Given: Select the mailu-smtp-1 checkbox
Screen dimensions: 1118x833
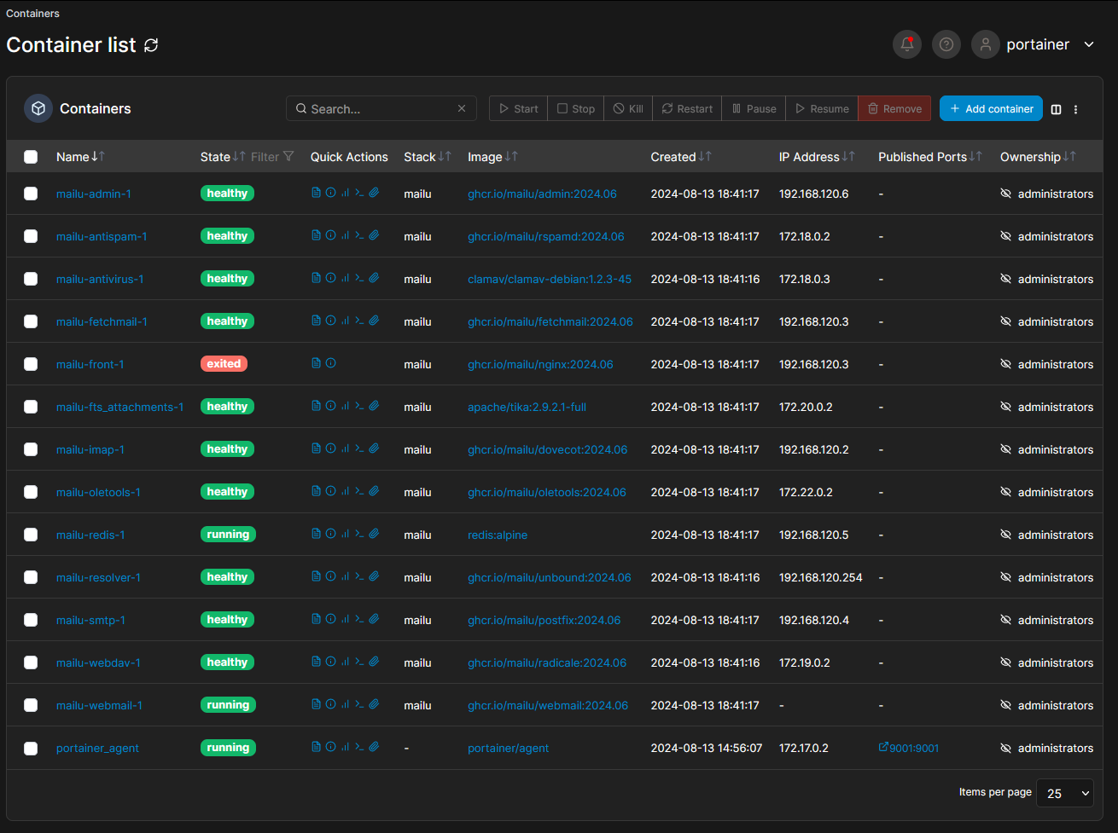Looking at the screenshot, I should click(31, 620).
